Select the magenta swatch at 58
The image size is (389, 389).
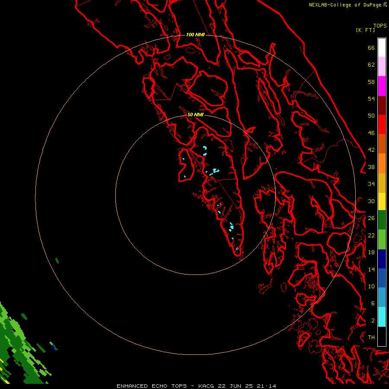[x=382, y=86]
